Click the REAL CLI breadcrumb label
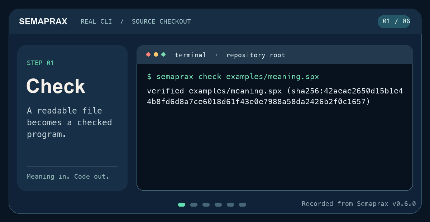Image resolution: width=430 pixels, height=222 pixels. pyautogui.click(x=96, y=21)
